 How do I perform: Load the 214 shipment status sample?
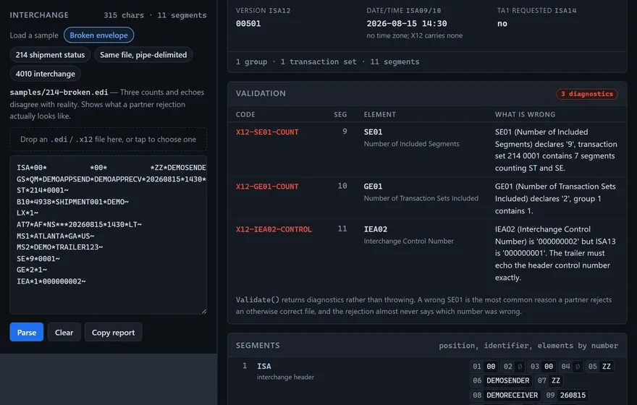coord(50,55)
